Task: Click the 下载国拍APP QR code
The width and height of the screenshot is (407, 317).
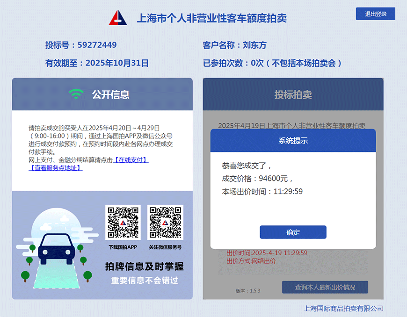Action: tap(123, 223)
